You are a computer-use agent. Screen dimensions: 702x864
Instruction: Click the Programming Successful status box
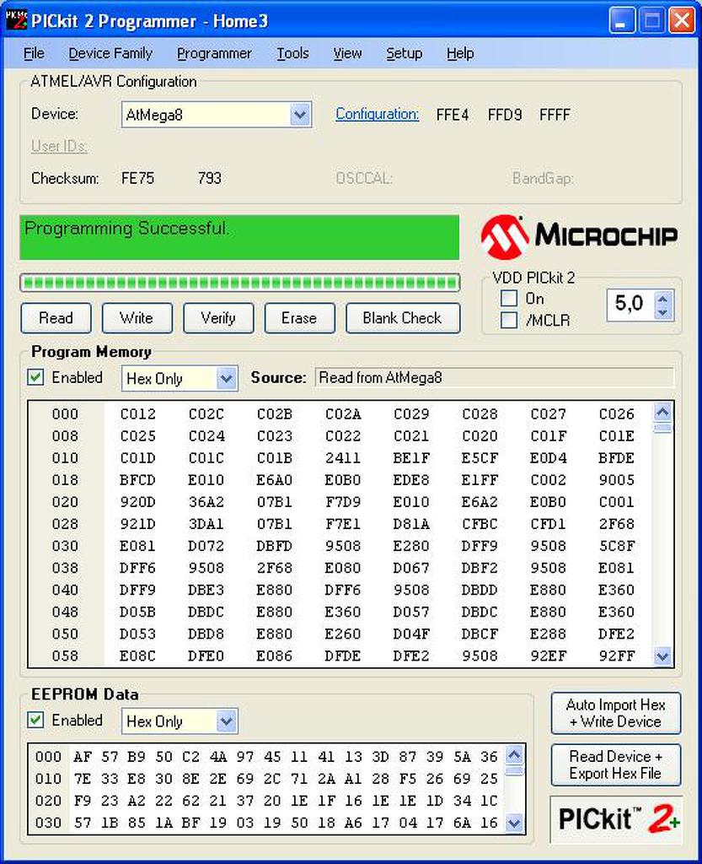240,237
